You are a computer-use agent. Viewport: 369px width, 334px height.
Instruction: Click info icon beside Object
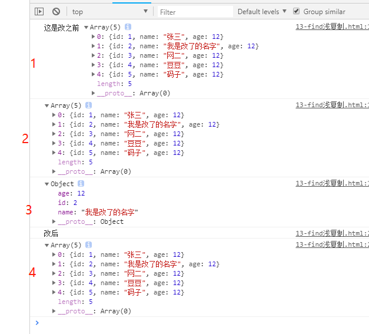click(x=81, y=183)
